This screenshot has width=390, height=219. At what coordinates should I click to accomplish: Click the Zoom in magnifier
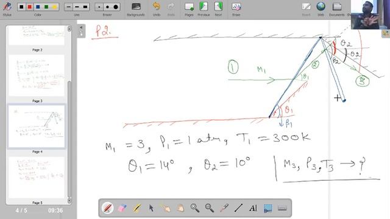(195, 208)
